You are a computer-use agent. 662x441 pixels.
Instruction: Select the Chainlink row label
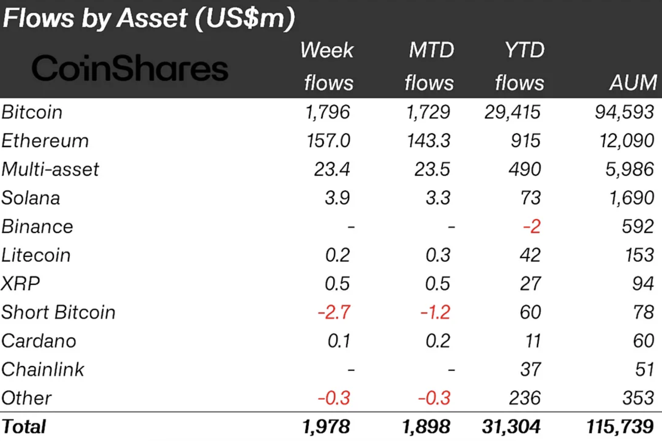coord(43,369)
